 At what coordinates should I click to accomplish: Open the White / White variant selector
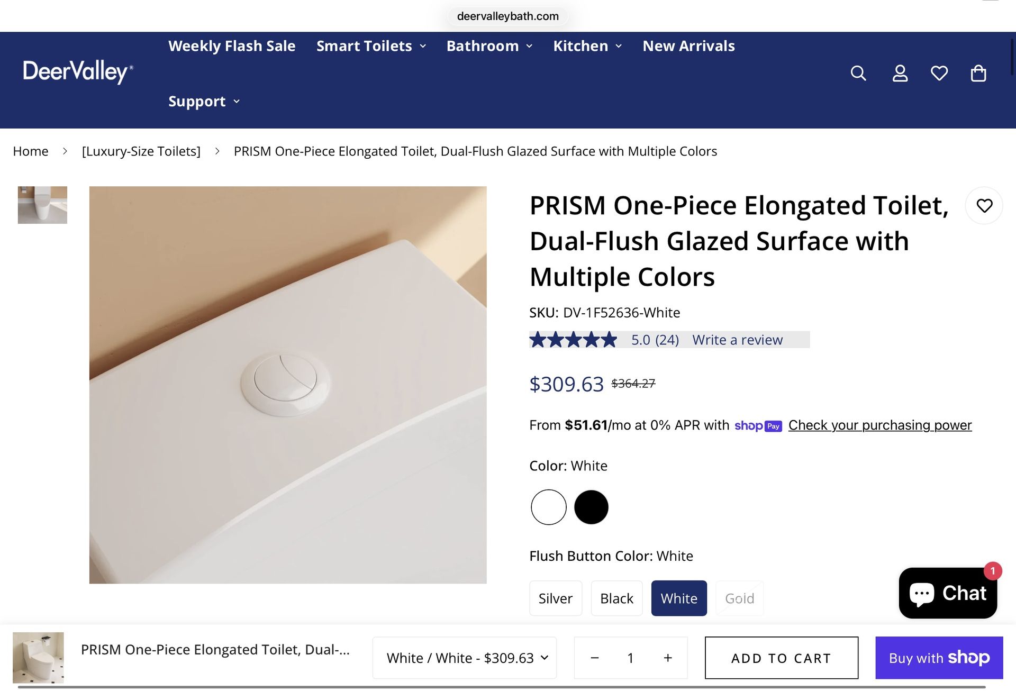pos(465,658)
